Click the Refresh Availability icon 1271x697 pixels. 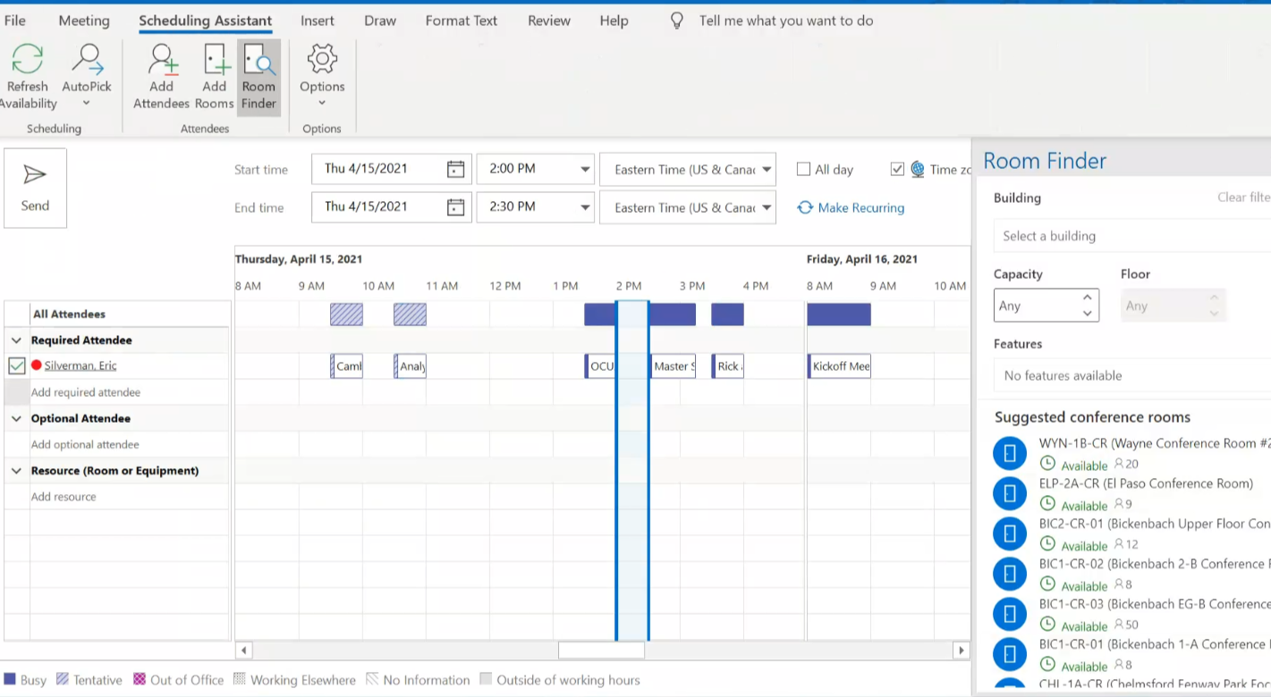click(27, 59)
